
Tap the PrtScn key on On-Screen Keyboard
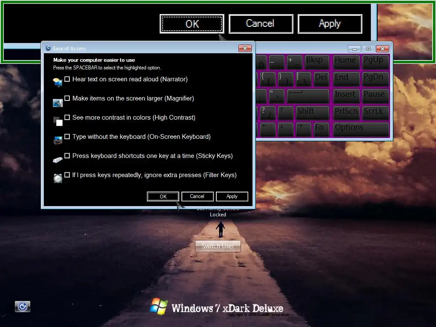click(x=346, y=112)
